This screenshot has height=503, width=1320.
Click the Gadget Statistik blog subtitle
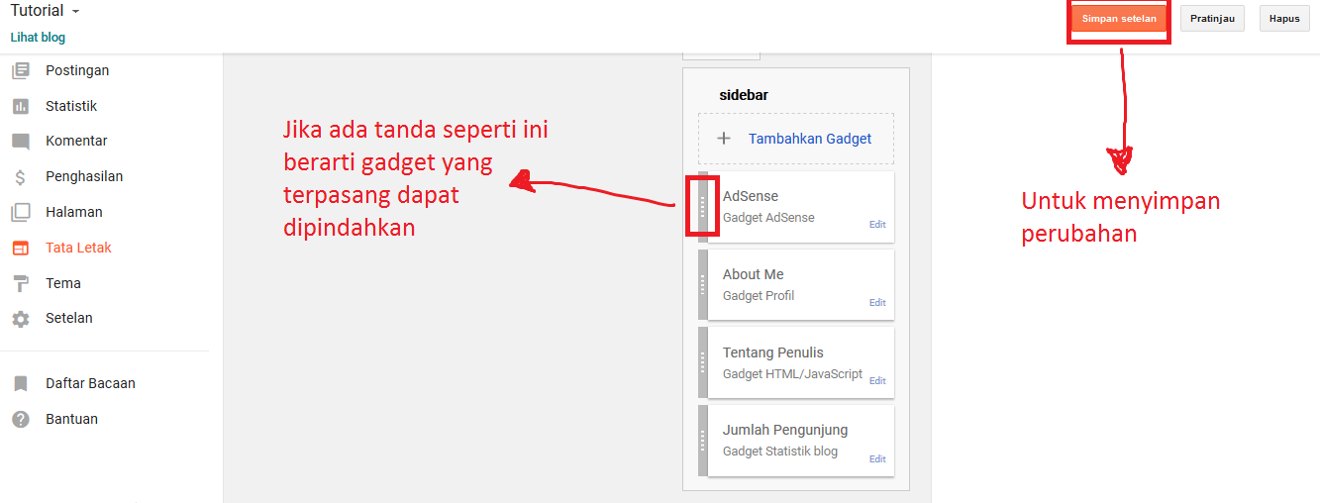[780, 451]
